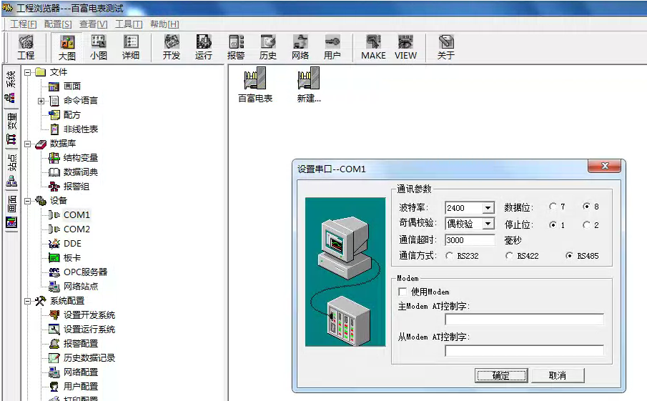Select 2 stop bits radio button

[586, 225]
